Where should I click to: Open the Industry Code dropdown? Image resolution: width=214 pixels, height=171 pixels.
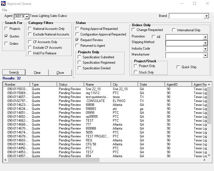pyautogui.click(x=205, y=49)
